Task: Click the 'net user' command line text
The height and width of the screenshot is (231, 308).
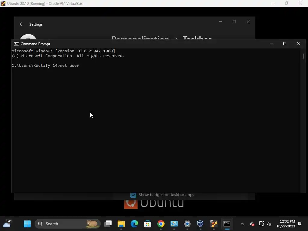Action: (69, 65)
